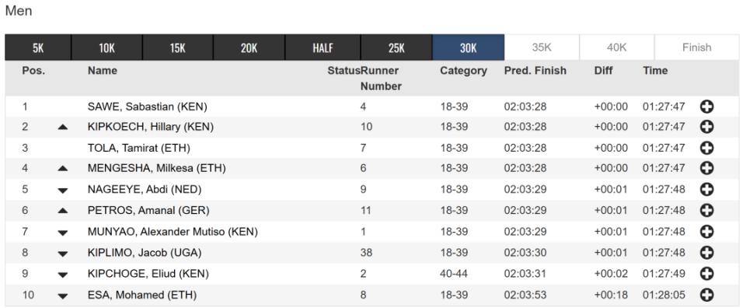Viewport: 746px width, 308px height.
Task: Select the HALF split tab
Action: coord(323,47)
